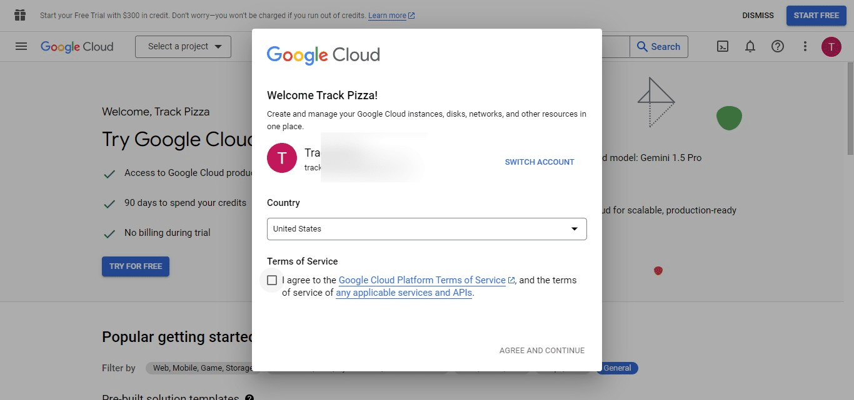Click the account avatar in the top bar

point(831,46)
